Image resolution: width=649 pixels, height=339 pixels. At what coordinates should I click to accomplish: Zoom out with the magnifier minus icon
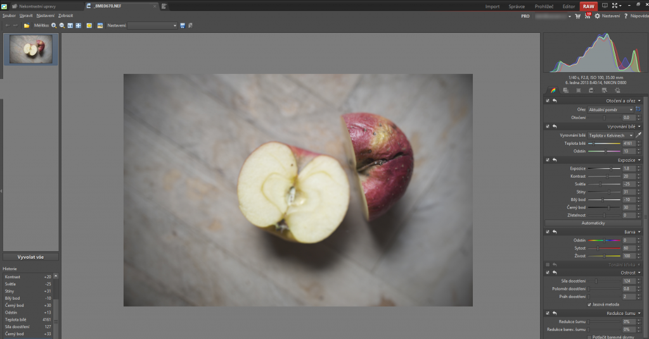pyautogui.click(x=62, y=25)
